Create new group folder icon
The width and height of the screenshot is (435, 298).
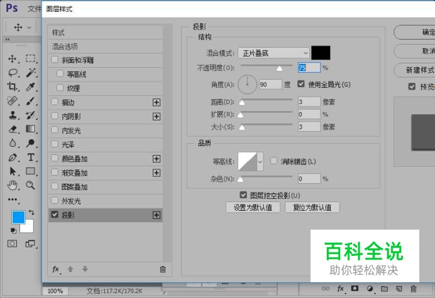(x=384, y=289)
